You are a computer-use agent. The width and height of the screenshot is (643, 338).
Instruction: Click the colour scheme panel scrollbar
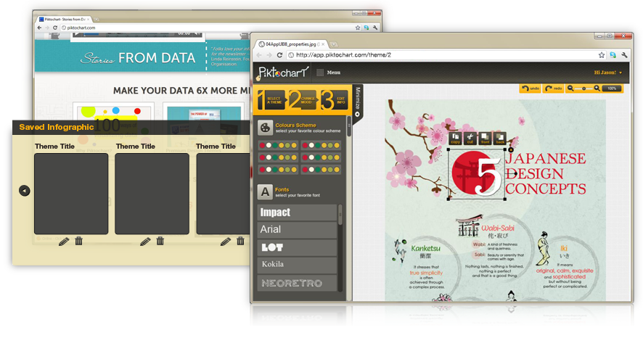point(349,125)
